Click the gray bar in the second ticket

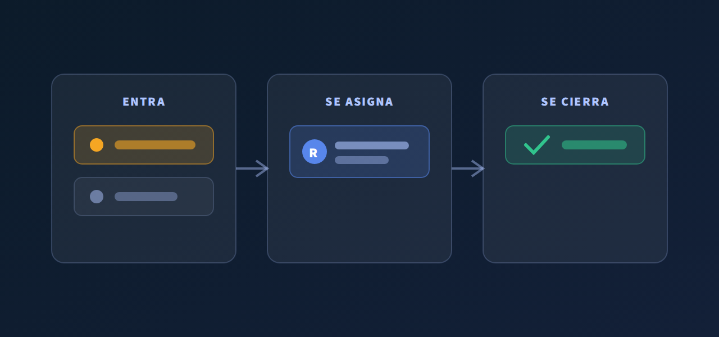coord(146,197)
